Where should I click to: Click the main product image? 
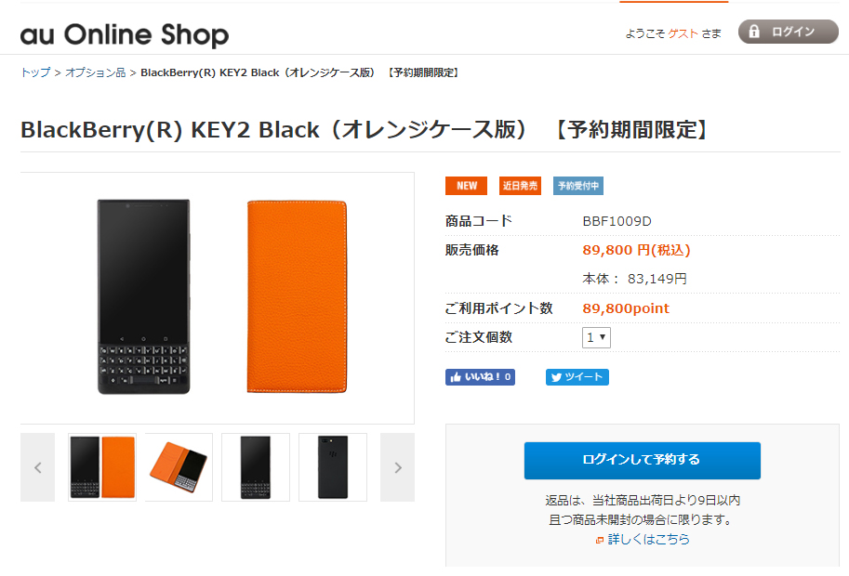click(217, 298)
